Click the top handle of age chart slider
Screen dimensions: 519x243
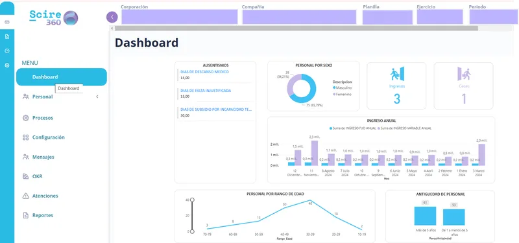coord(192,200)
